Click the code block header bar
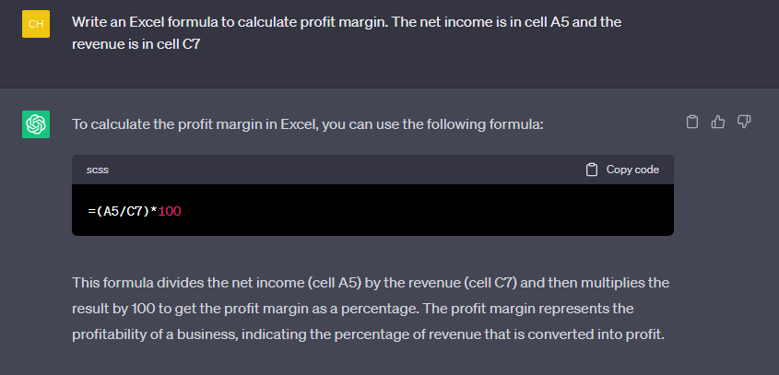The image size is (779, 375). [x=372, y=170]
